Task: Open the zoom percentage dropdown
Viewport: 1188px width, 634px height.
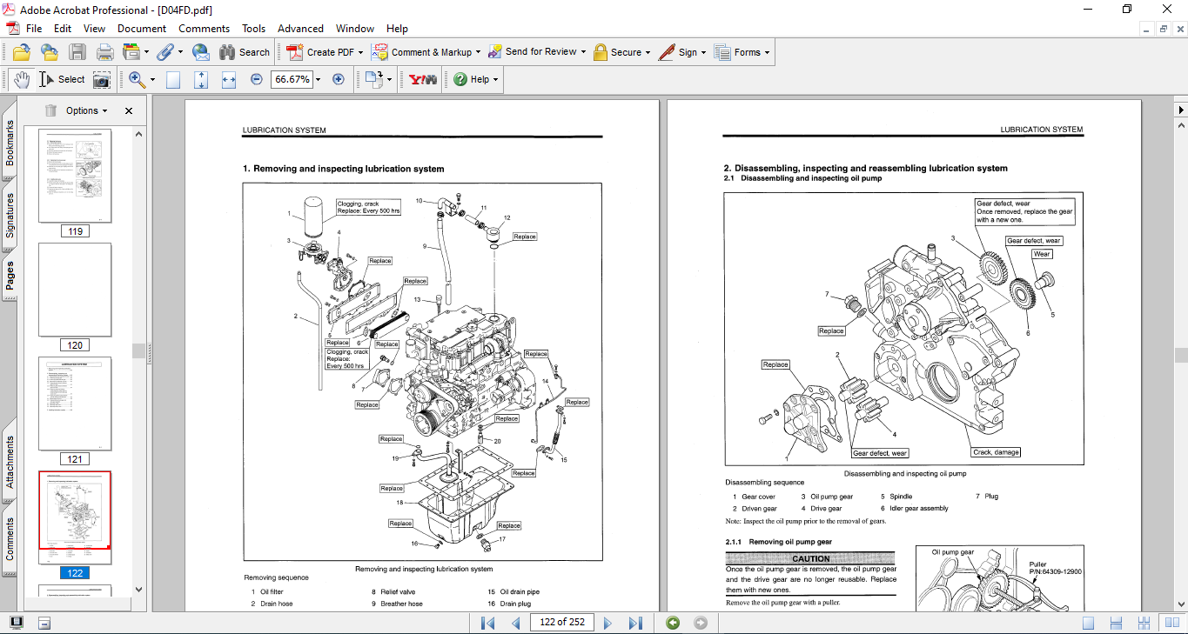Action: 318,79
